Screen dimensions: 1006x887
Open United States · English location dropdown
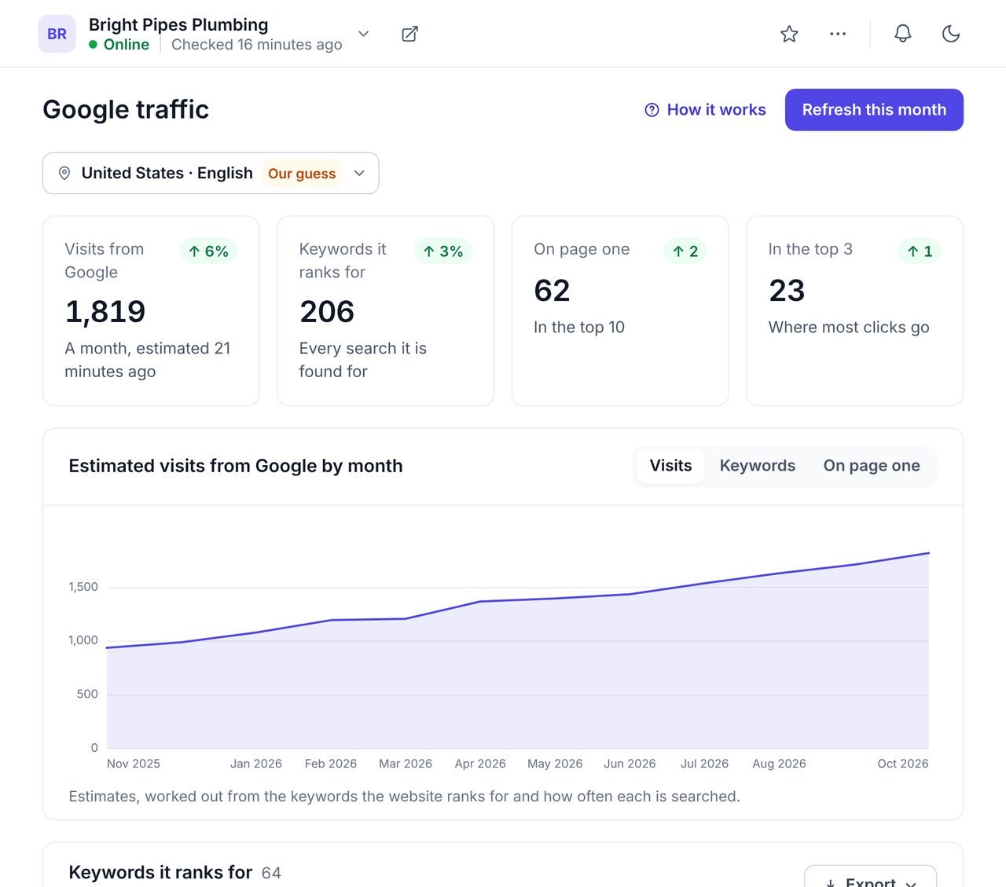coord(211,173)
